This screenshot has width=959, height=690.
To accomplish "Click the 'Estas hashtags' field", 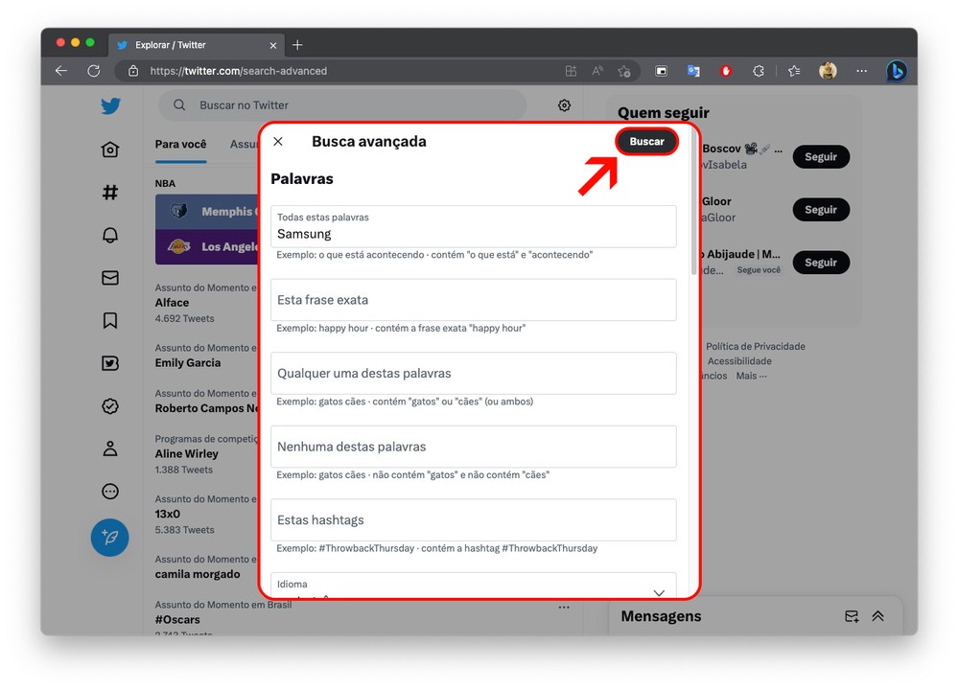I will [474, 520].
